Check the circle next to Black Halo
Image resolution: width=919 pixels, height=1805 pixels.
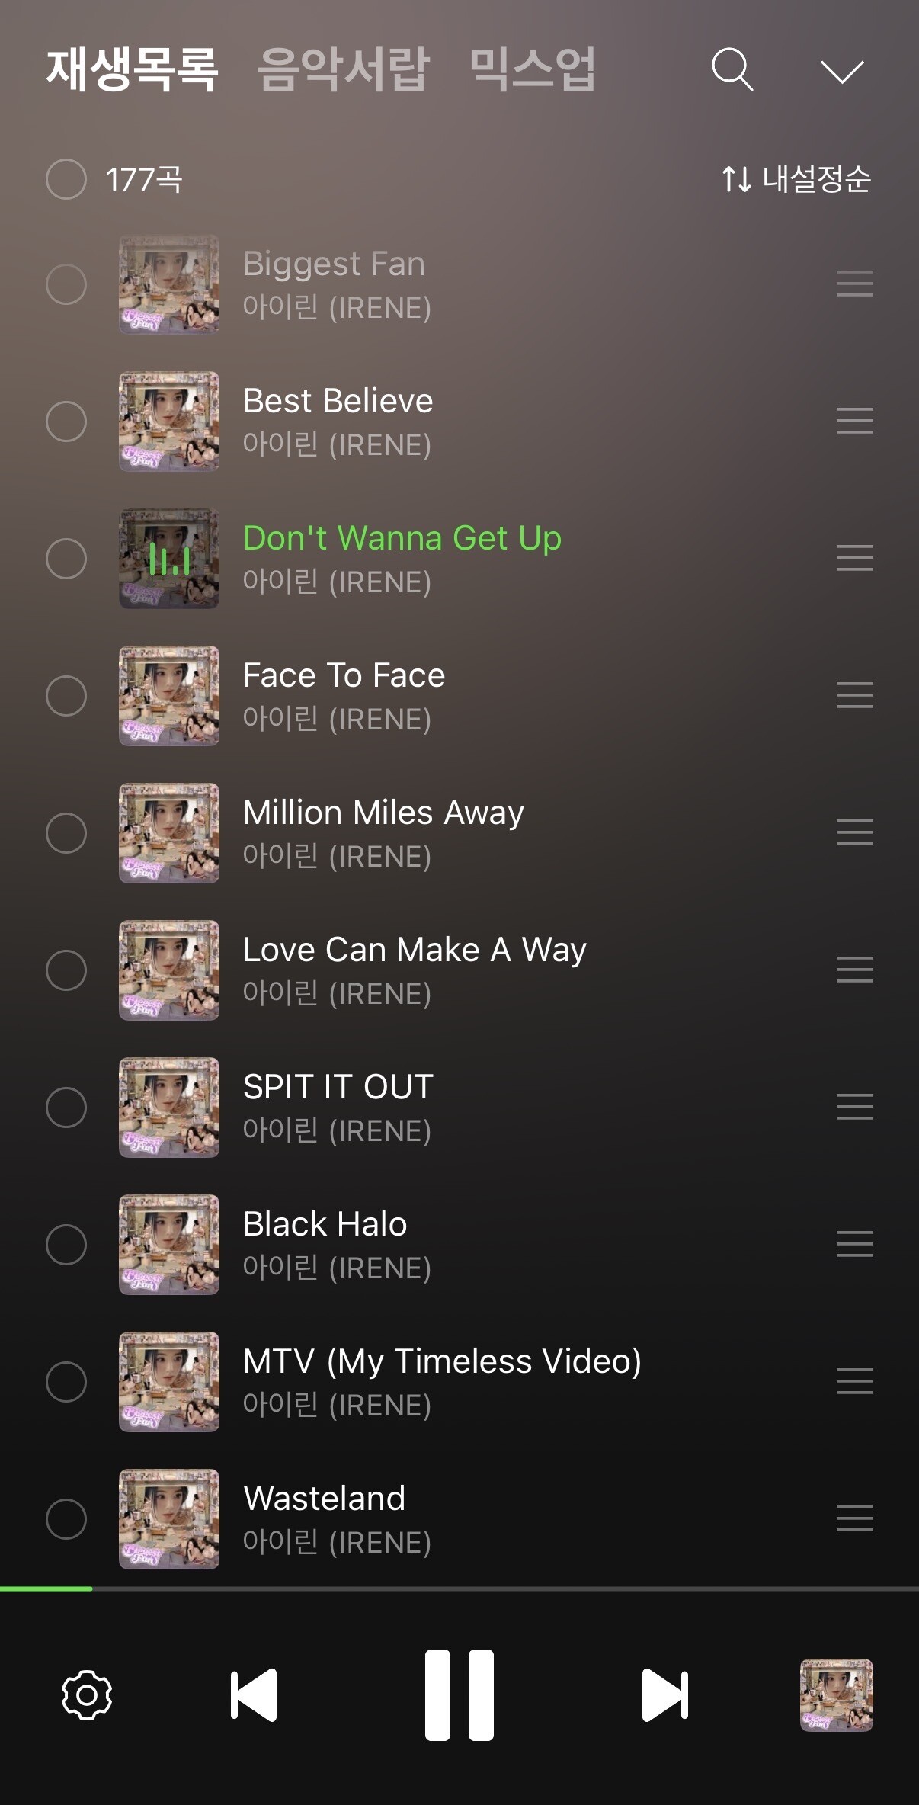click(x=66, y=1245)
